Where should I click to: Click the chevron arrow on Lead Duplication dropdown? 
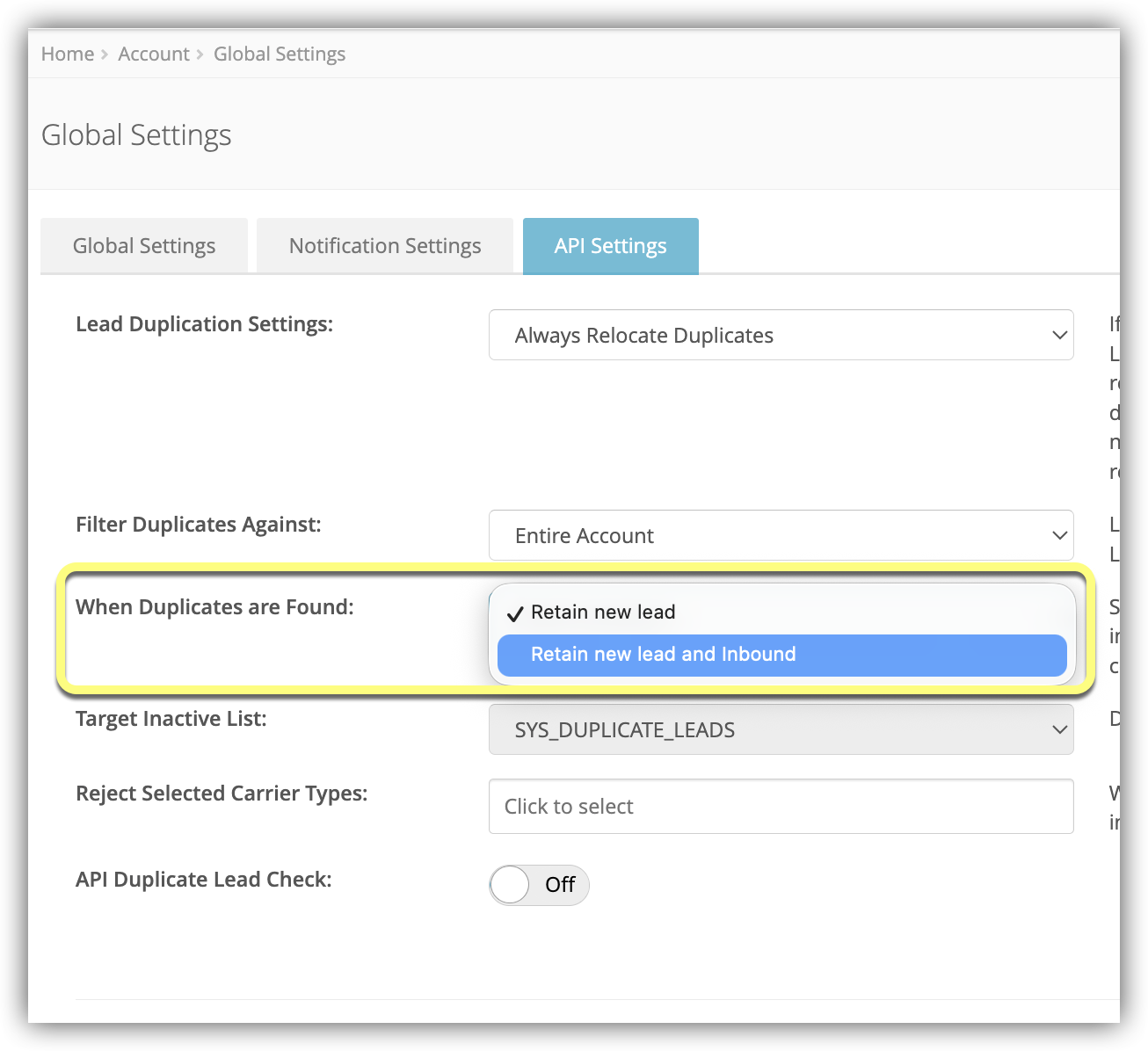tap(1059, 335)
